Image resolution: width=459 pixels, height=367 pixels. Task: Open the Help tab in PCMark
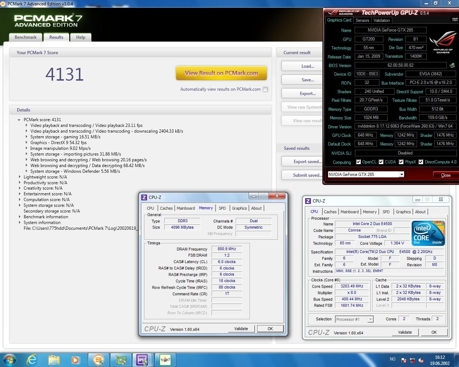pyautogui.click(x=81, y=37)
